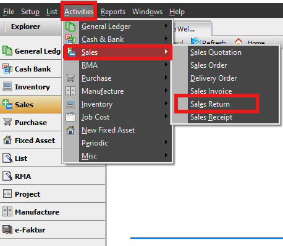
Task: Click Cash Bank icon in Explorer sidebar
Action: [7, 68]
